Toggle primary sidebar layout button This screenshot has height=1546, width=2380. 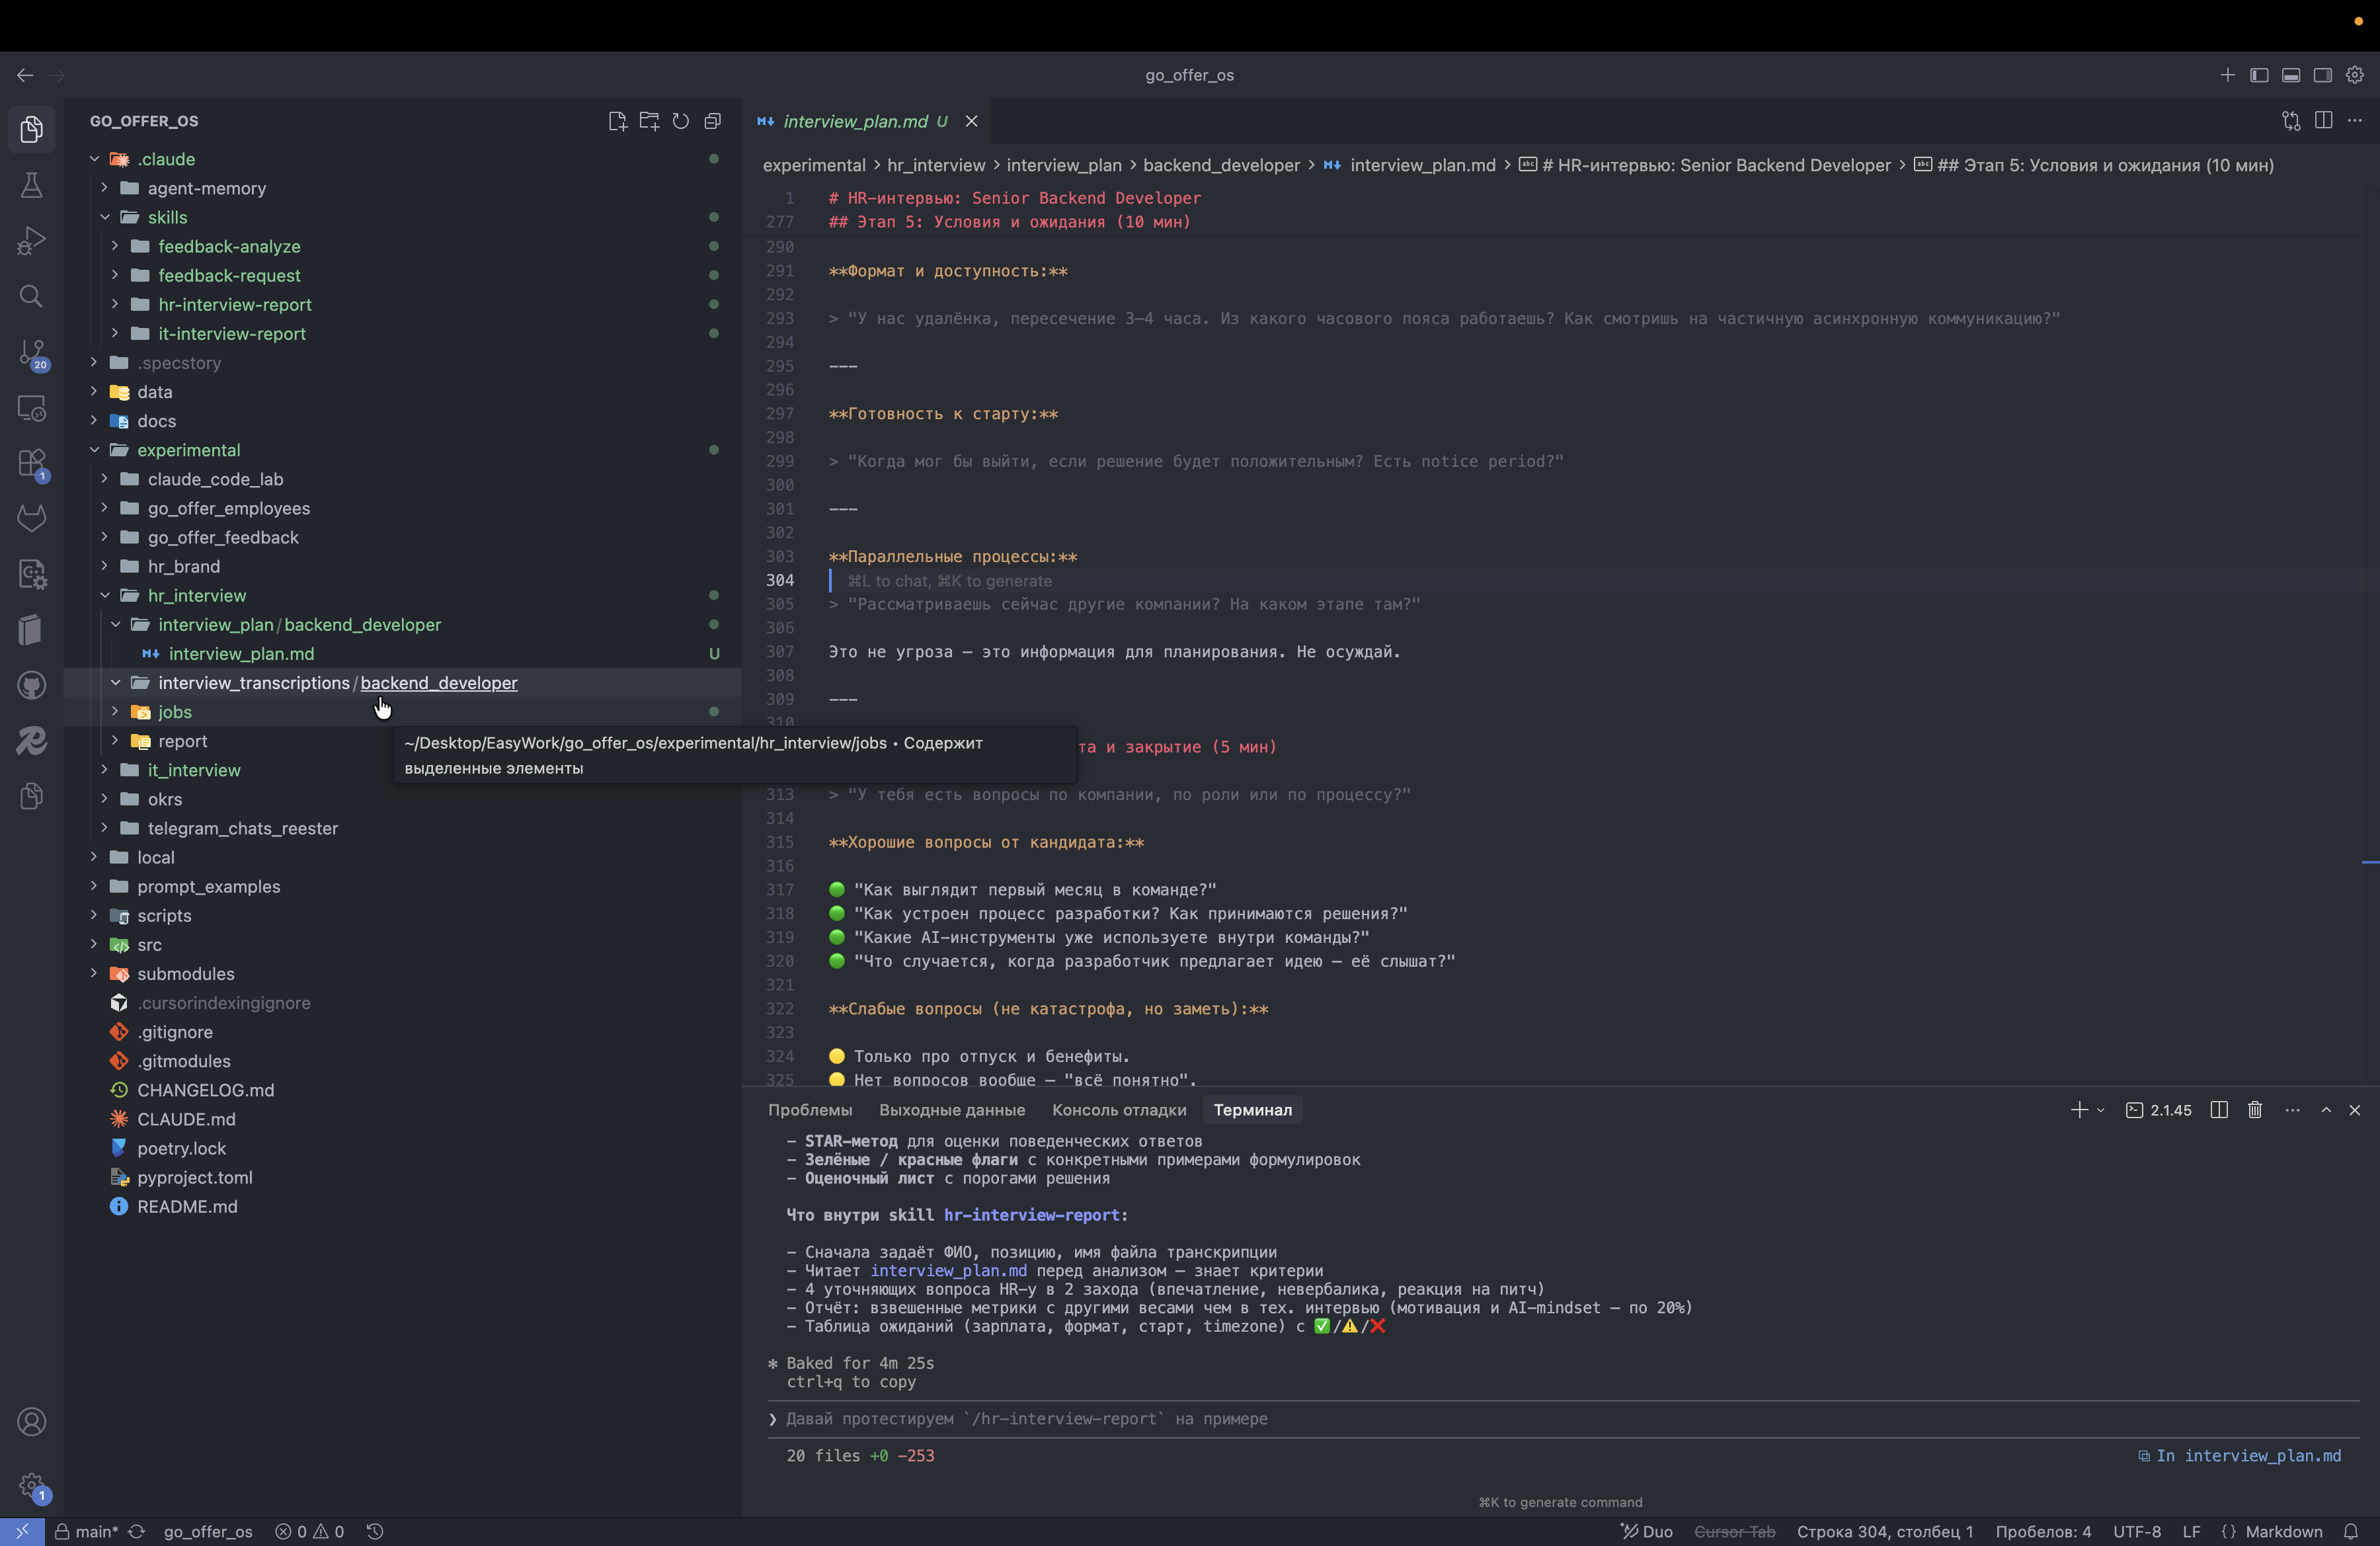coord(2259,75)
